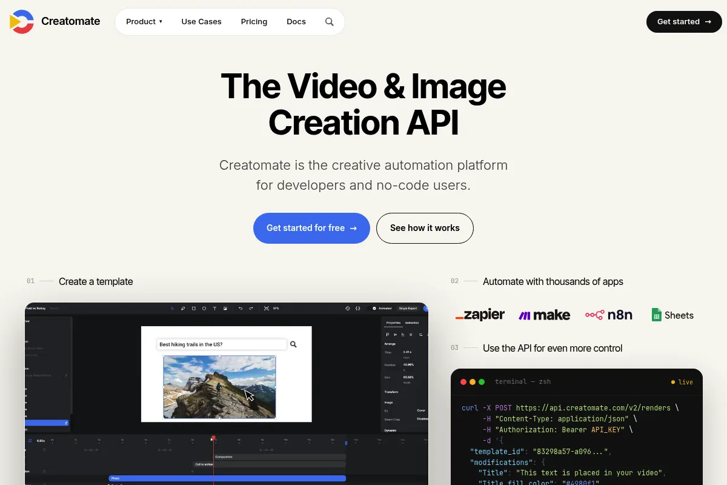Expand the Transform section in Properties
The width and height of the screenshot is (727, 485).
click(391, 392)
